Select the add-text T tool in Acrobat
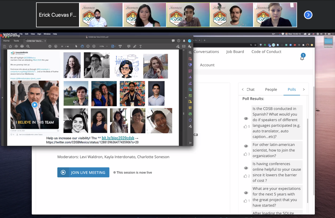The width and height of the screenshot is (335, 218). tap(140, 46)
